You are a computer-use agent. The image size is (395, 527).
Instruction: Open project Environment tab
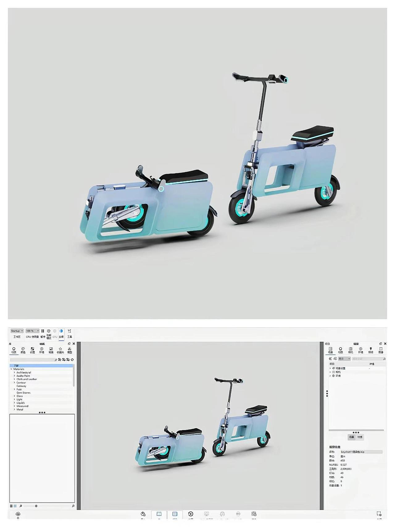(361, 350)
